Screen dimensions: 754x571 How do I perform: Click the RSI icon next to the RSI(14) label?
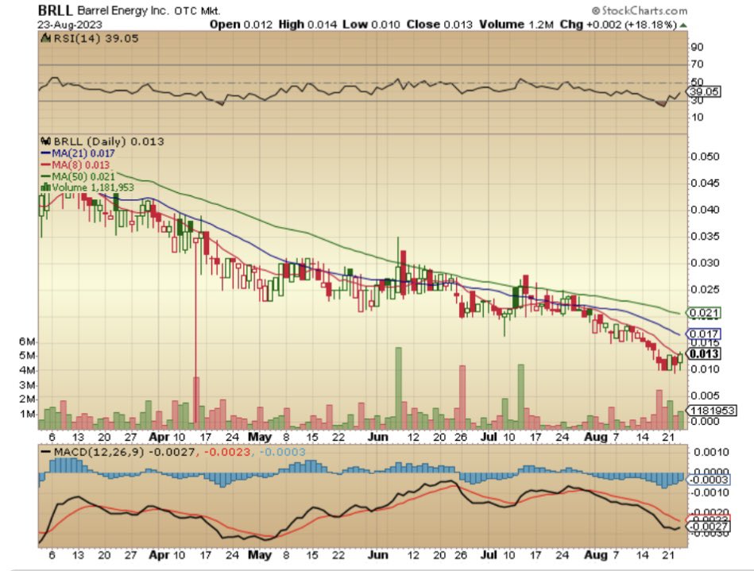(x=46, y=38)
